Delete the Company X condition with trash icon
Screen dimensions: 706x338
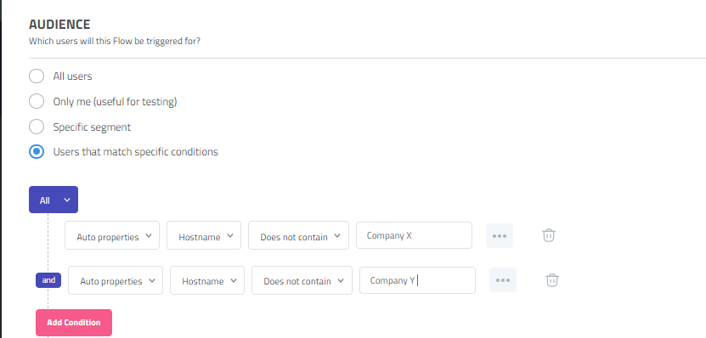(x=549, y=235)
